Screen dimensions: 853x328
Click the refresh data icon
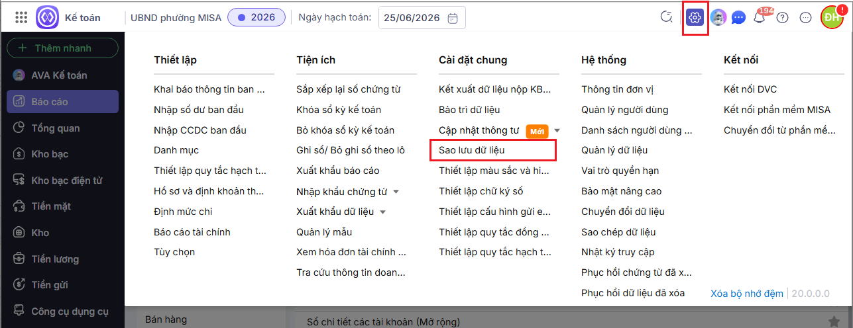coord(667,18)
